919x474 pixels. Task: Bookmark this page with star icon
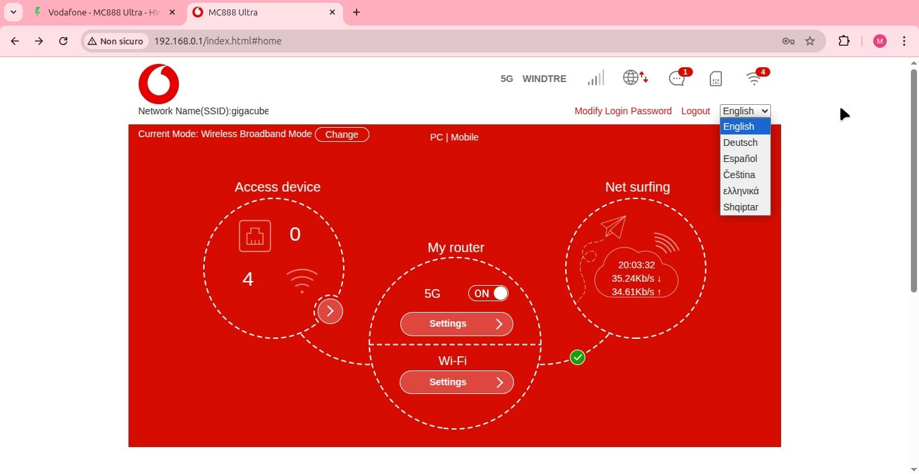(810, 41)
